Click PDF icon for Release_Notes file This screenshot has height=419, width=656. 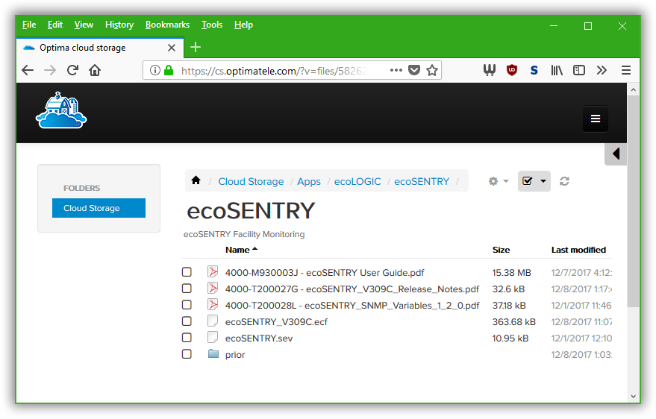coord(213,289)
